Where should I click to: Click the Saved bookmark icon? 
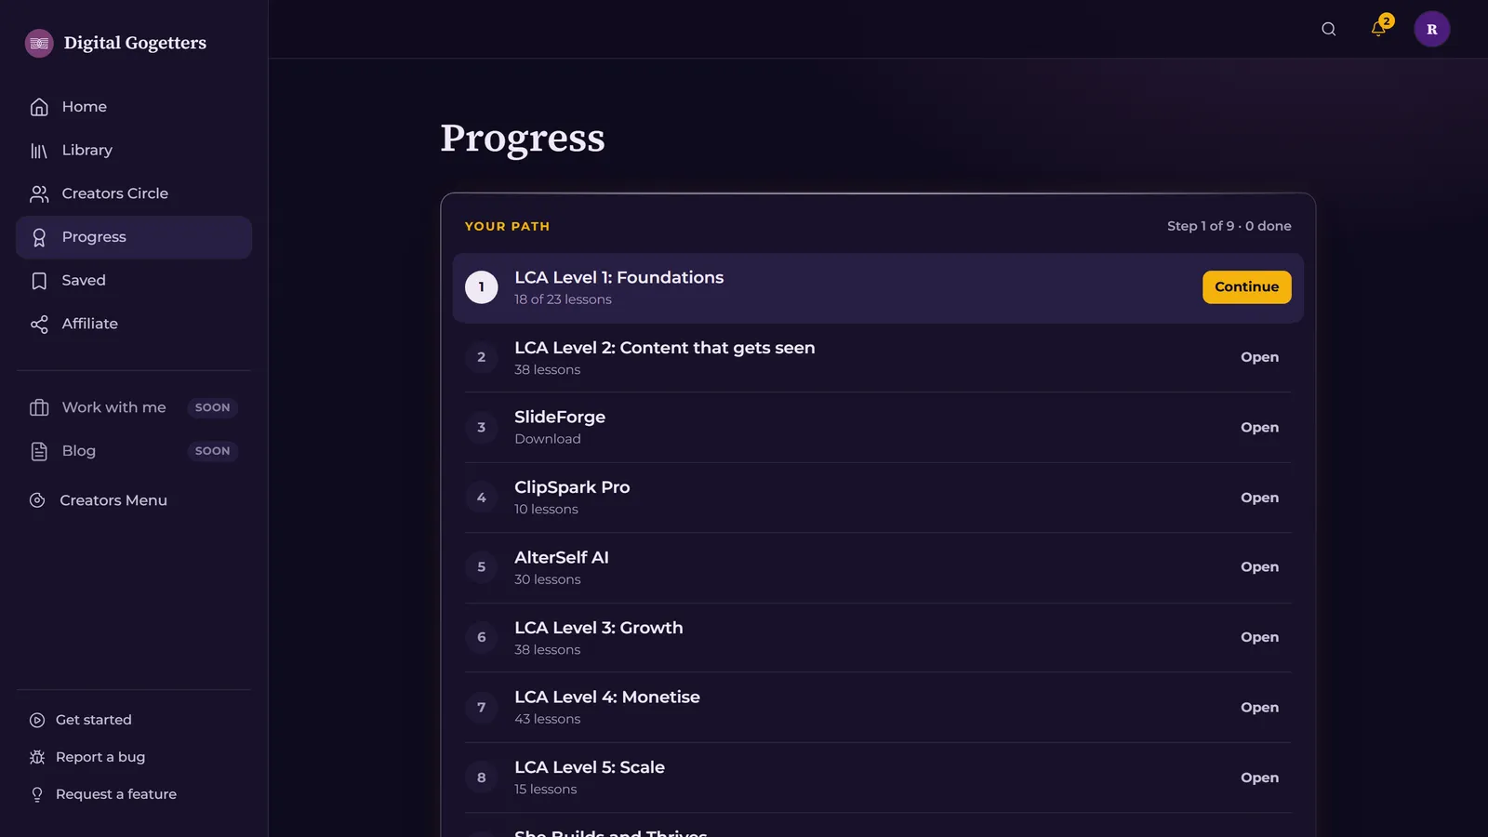[x=39, y=281]
